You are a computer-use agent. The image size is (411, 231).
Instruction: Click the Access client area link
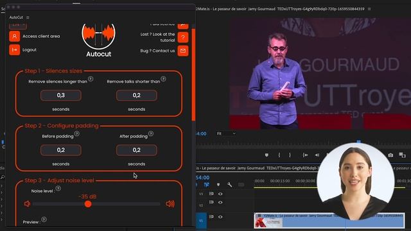tap(41, 36)
